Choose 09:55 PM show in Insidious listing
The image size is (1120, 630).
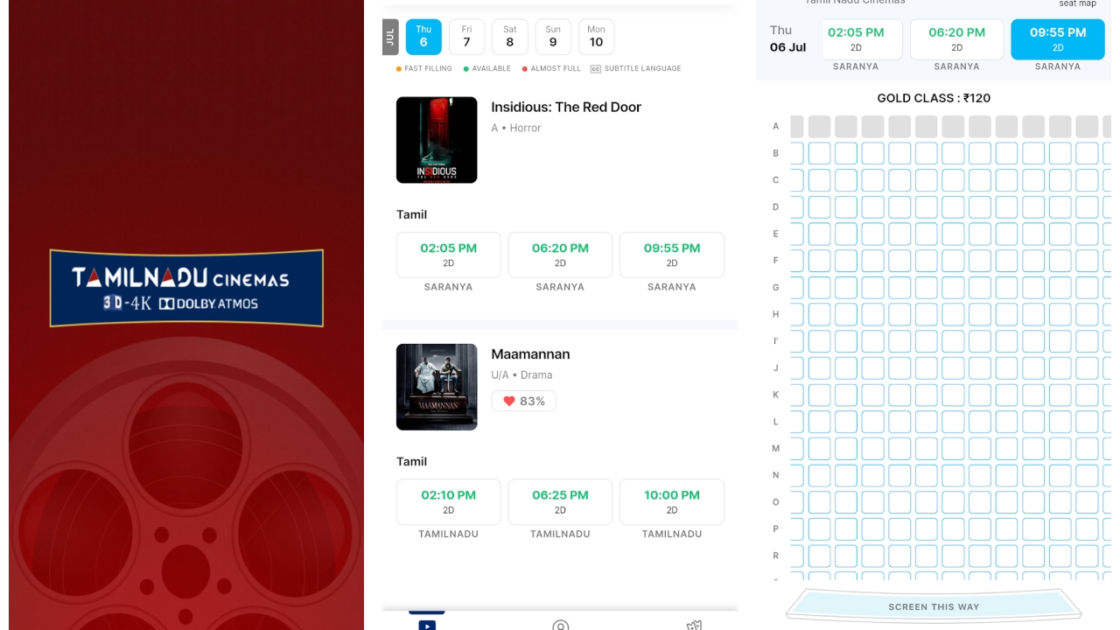672,255
